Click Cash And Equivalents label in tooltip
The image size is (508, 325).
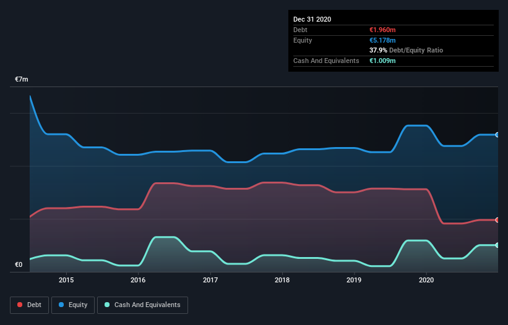coord(326,61)
